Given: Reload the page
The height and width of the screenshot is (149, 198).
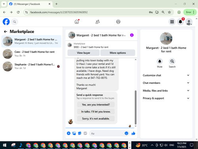Looking at the screenshot, I should [x=18, y=12].
